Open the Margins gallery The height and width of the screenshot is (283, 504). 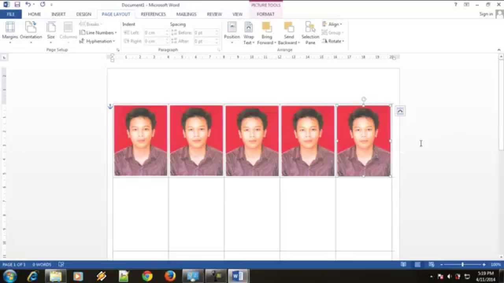(10, 33)
